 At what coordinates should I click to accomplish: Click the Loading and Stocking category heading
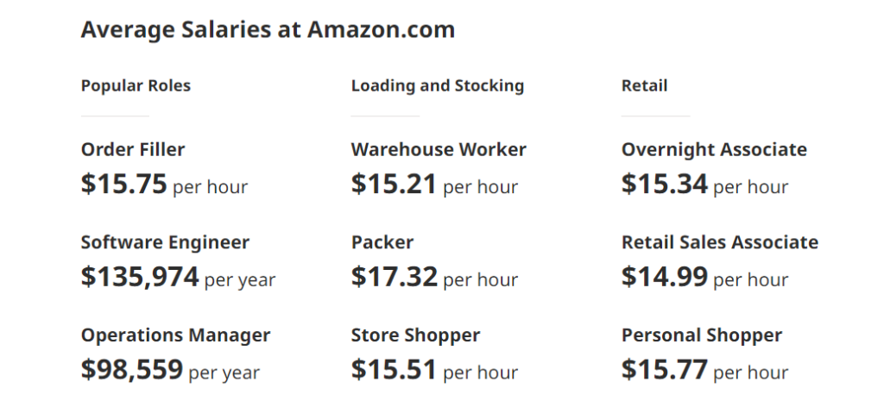point(437,85)
